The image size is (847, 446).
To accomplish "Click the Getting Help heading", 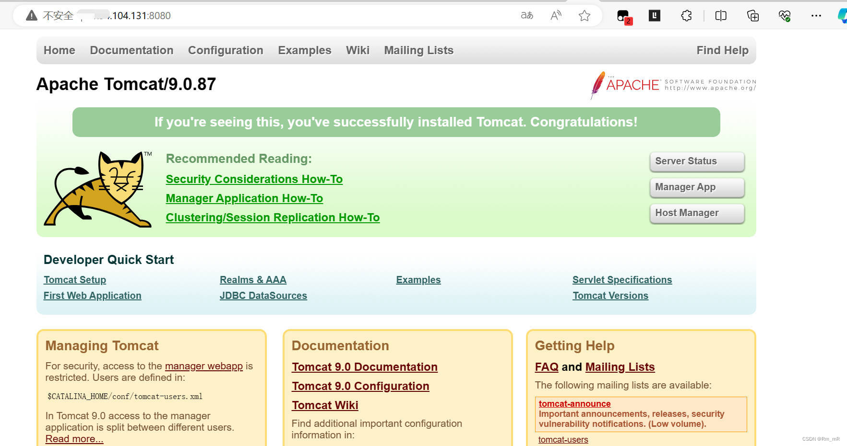I will tap(574, 346).
